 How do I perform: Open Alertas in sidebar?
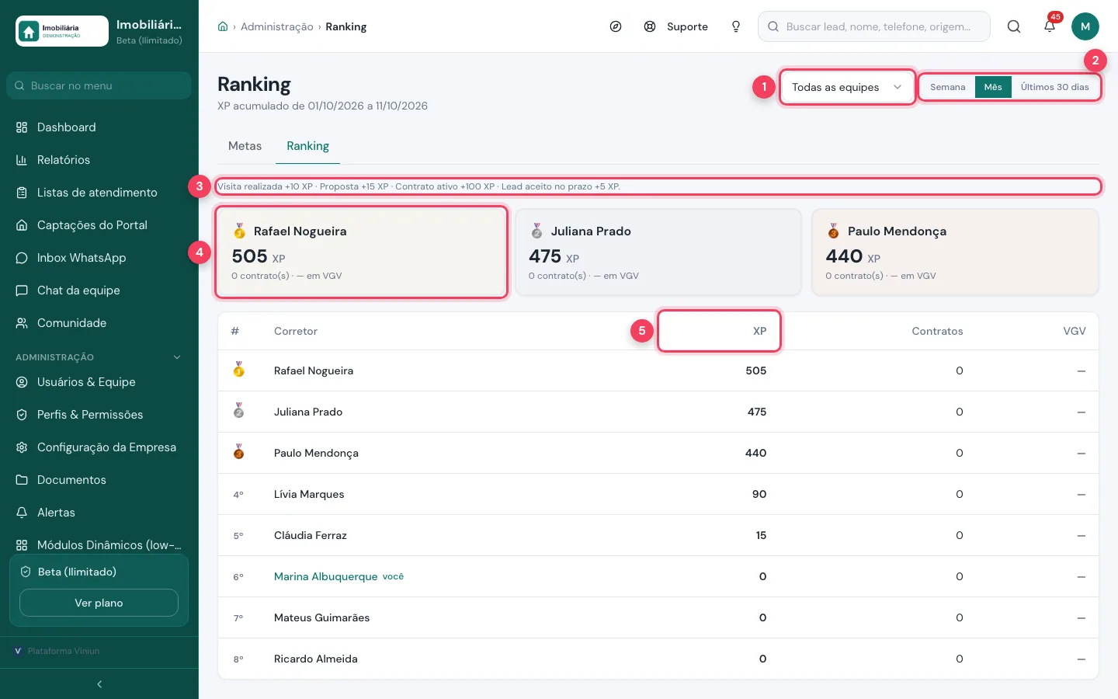pyautogui.click(x=99, y=513)
